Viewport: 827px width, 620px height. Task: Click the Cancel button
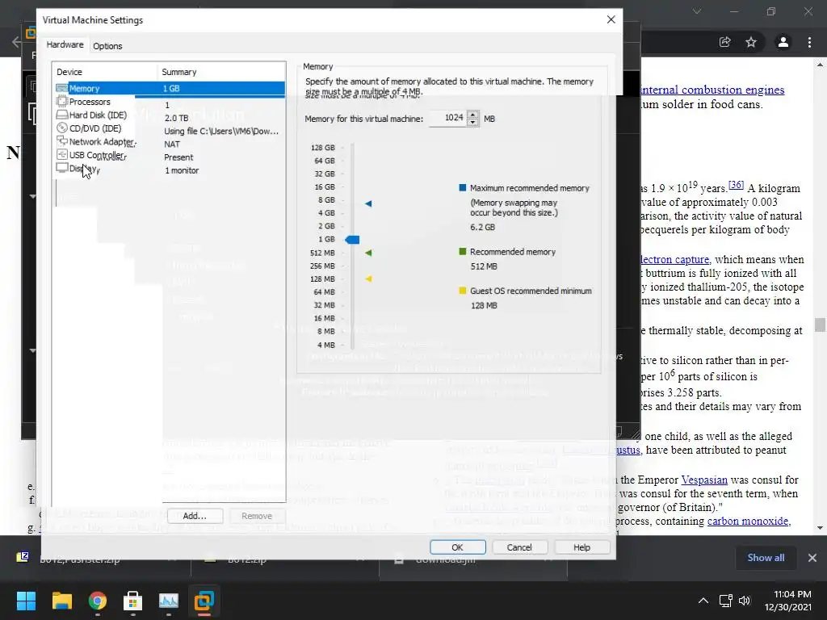click(x=519, y=547)
